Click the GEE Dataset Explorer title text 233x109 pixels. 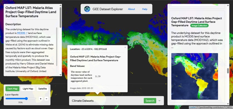(x=108, y=9)
